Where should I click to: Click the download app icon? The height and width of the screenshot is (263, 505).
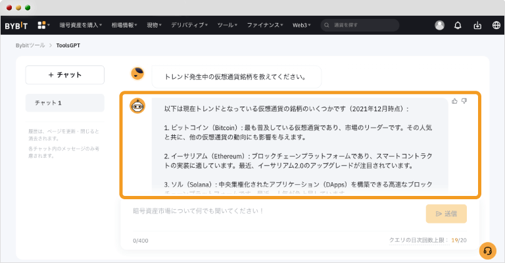tap(477, 26)
